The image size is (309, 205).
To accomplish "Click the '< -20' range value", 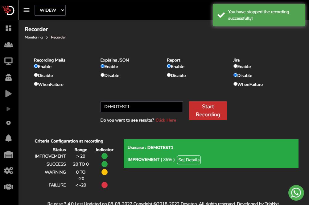I will click(x=81, y=185).
